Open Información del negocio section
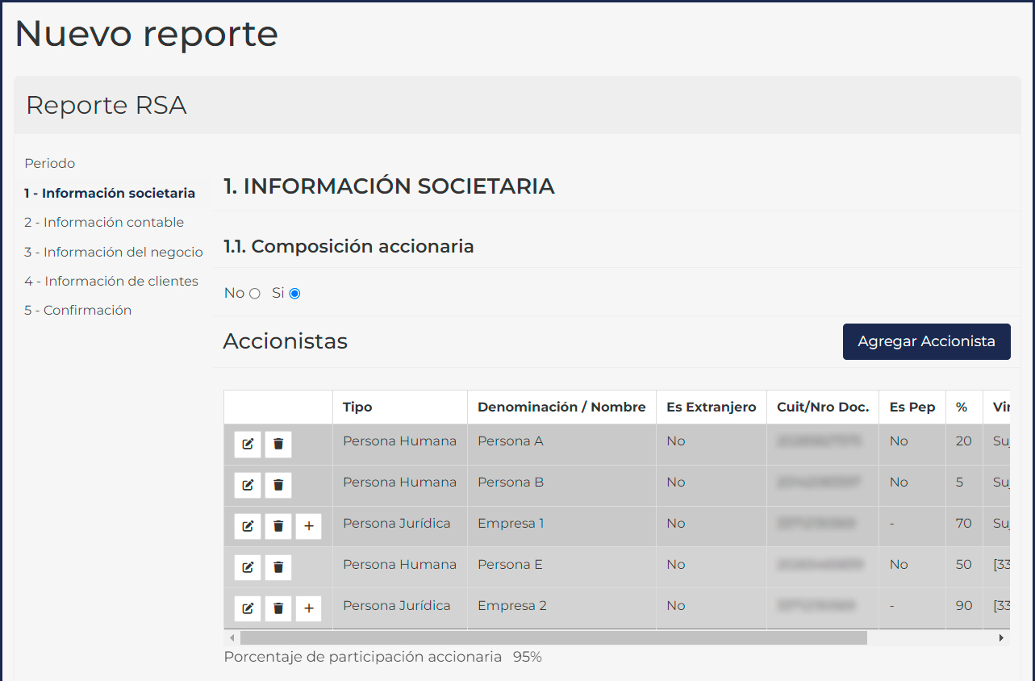Image resolution: width=1035 pixels, height=681 pixels. pos(114,252)
